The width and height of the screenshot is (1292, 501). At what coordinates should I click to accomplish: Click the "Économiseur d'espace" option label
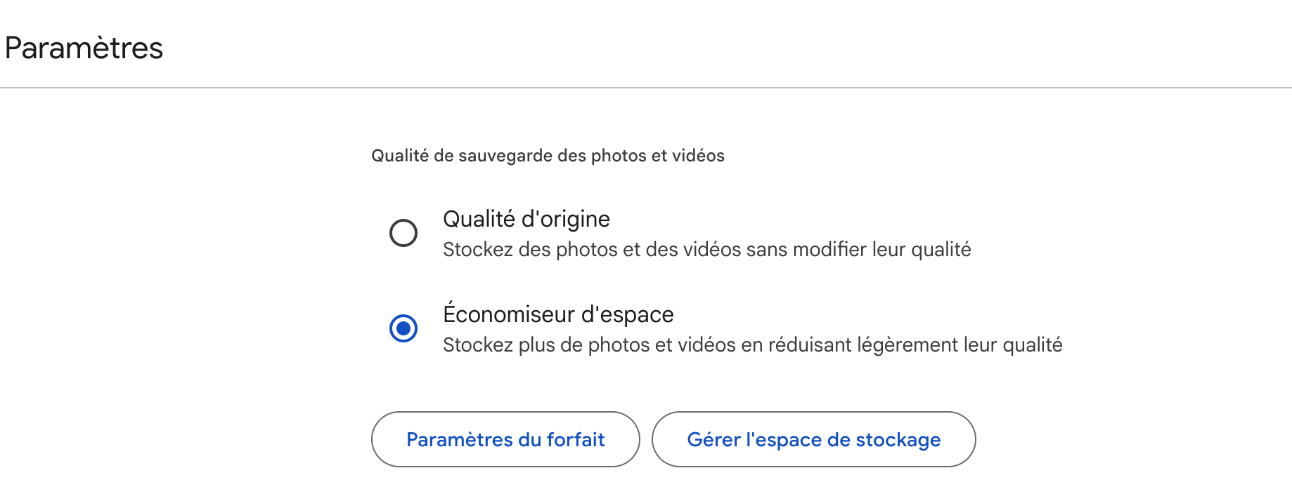pos(558,314)
